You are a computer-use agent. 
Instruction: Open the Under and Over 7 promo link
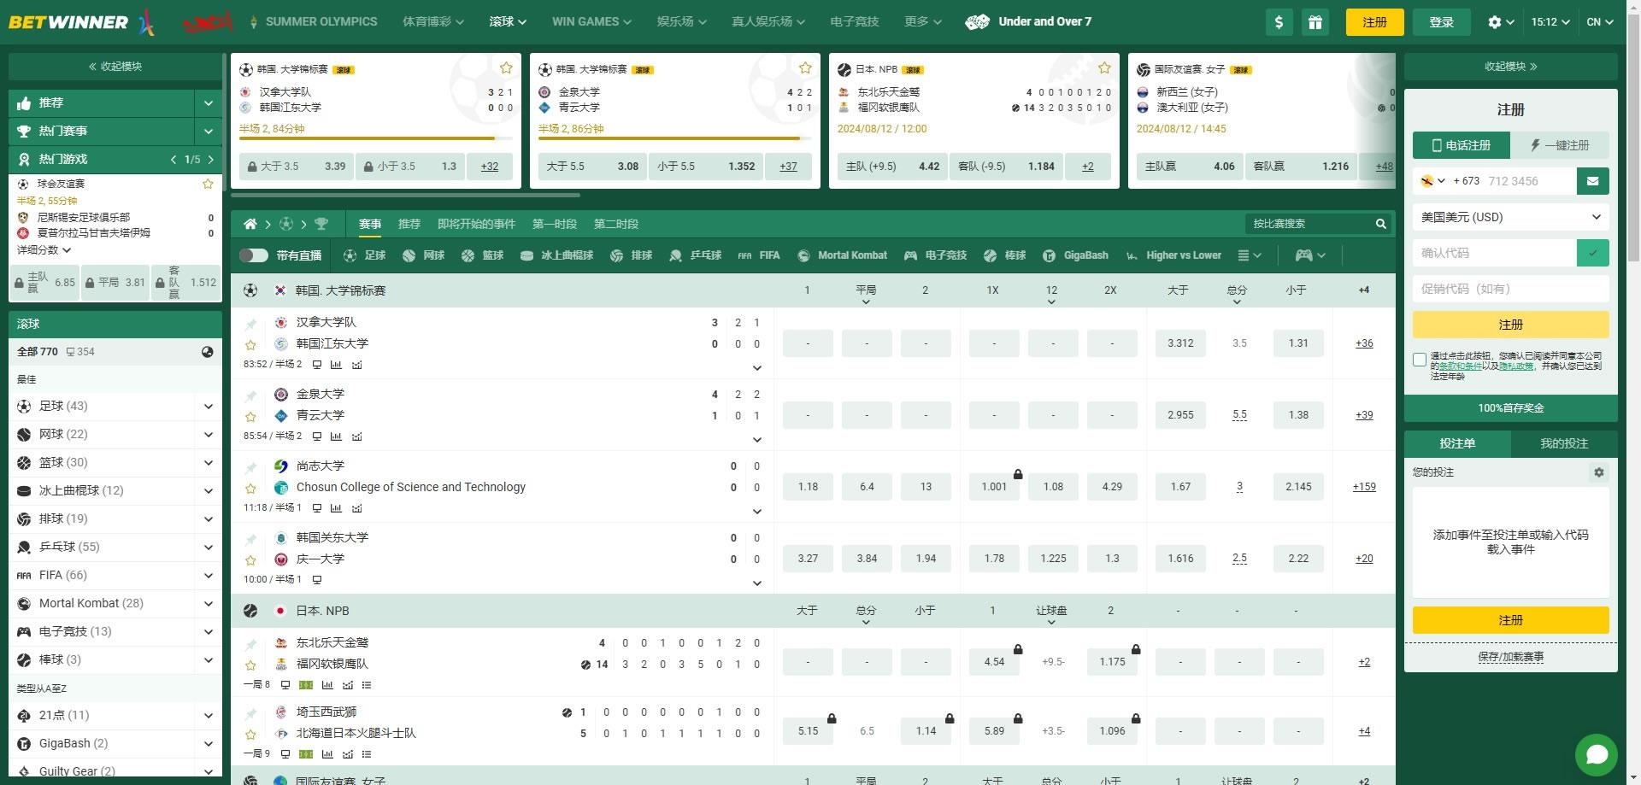[x=1028, y=22]
